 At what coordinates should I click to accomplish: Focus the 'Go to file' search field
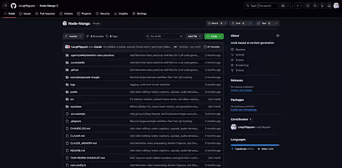coord(165,36)
